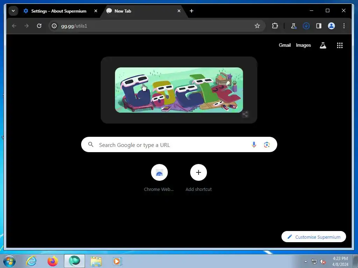358x268 pixels.
Task: Start voice search with microphone
Action: pos(254,145)
